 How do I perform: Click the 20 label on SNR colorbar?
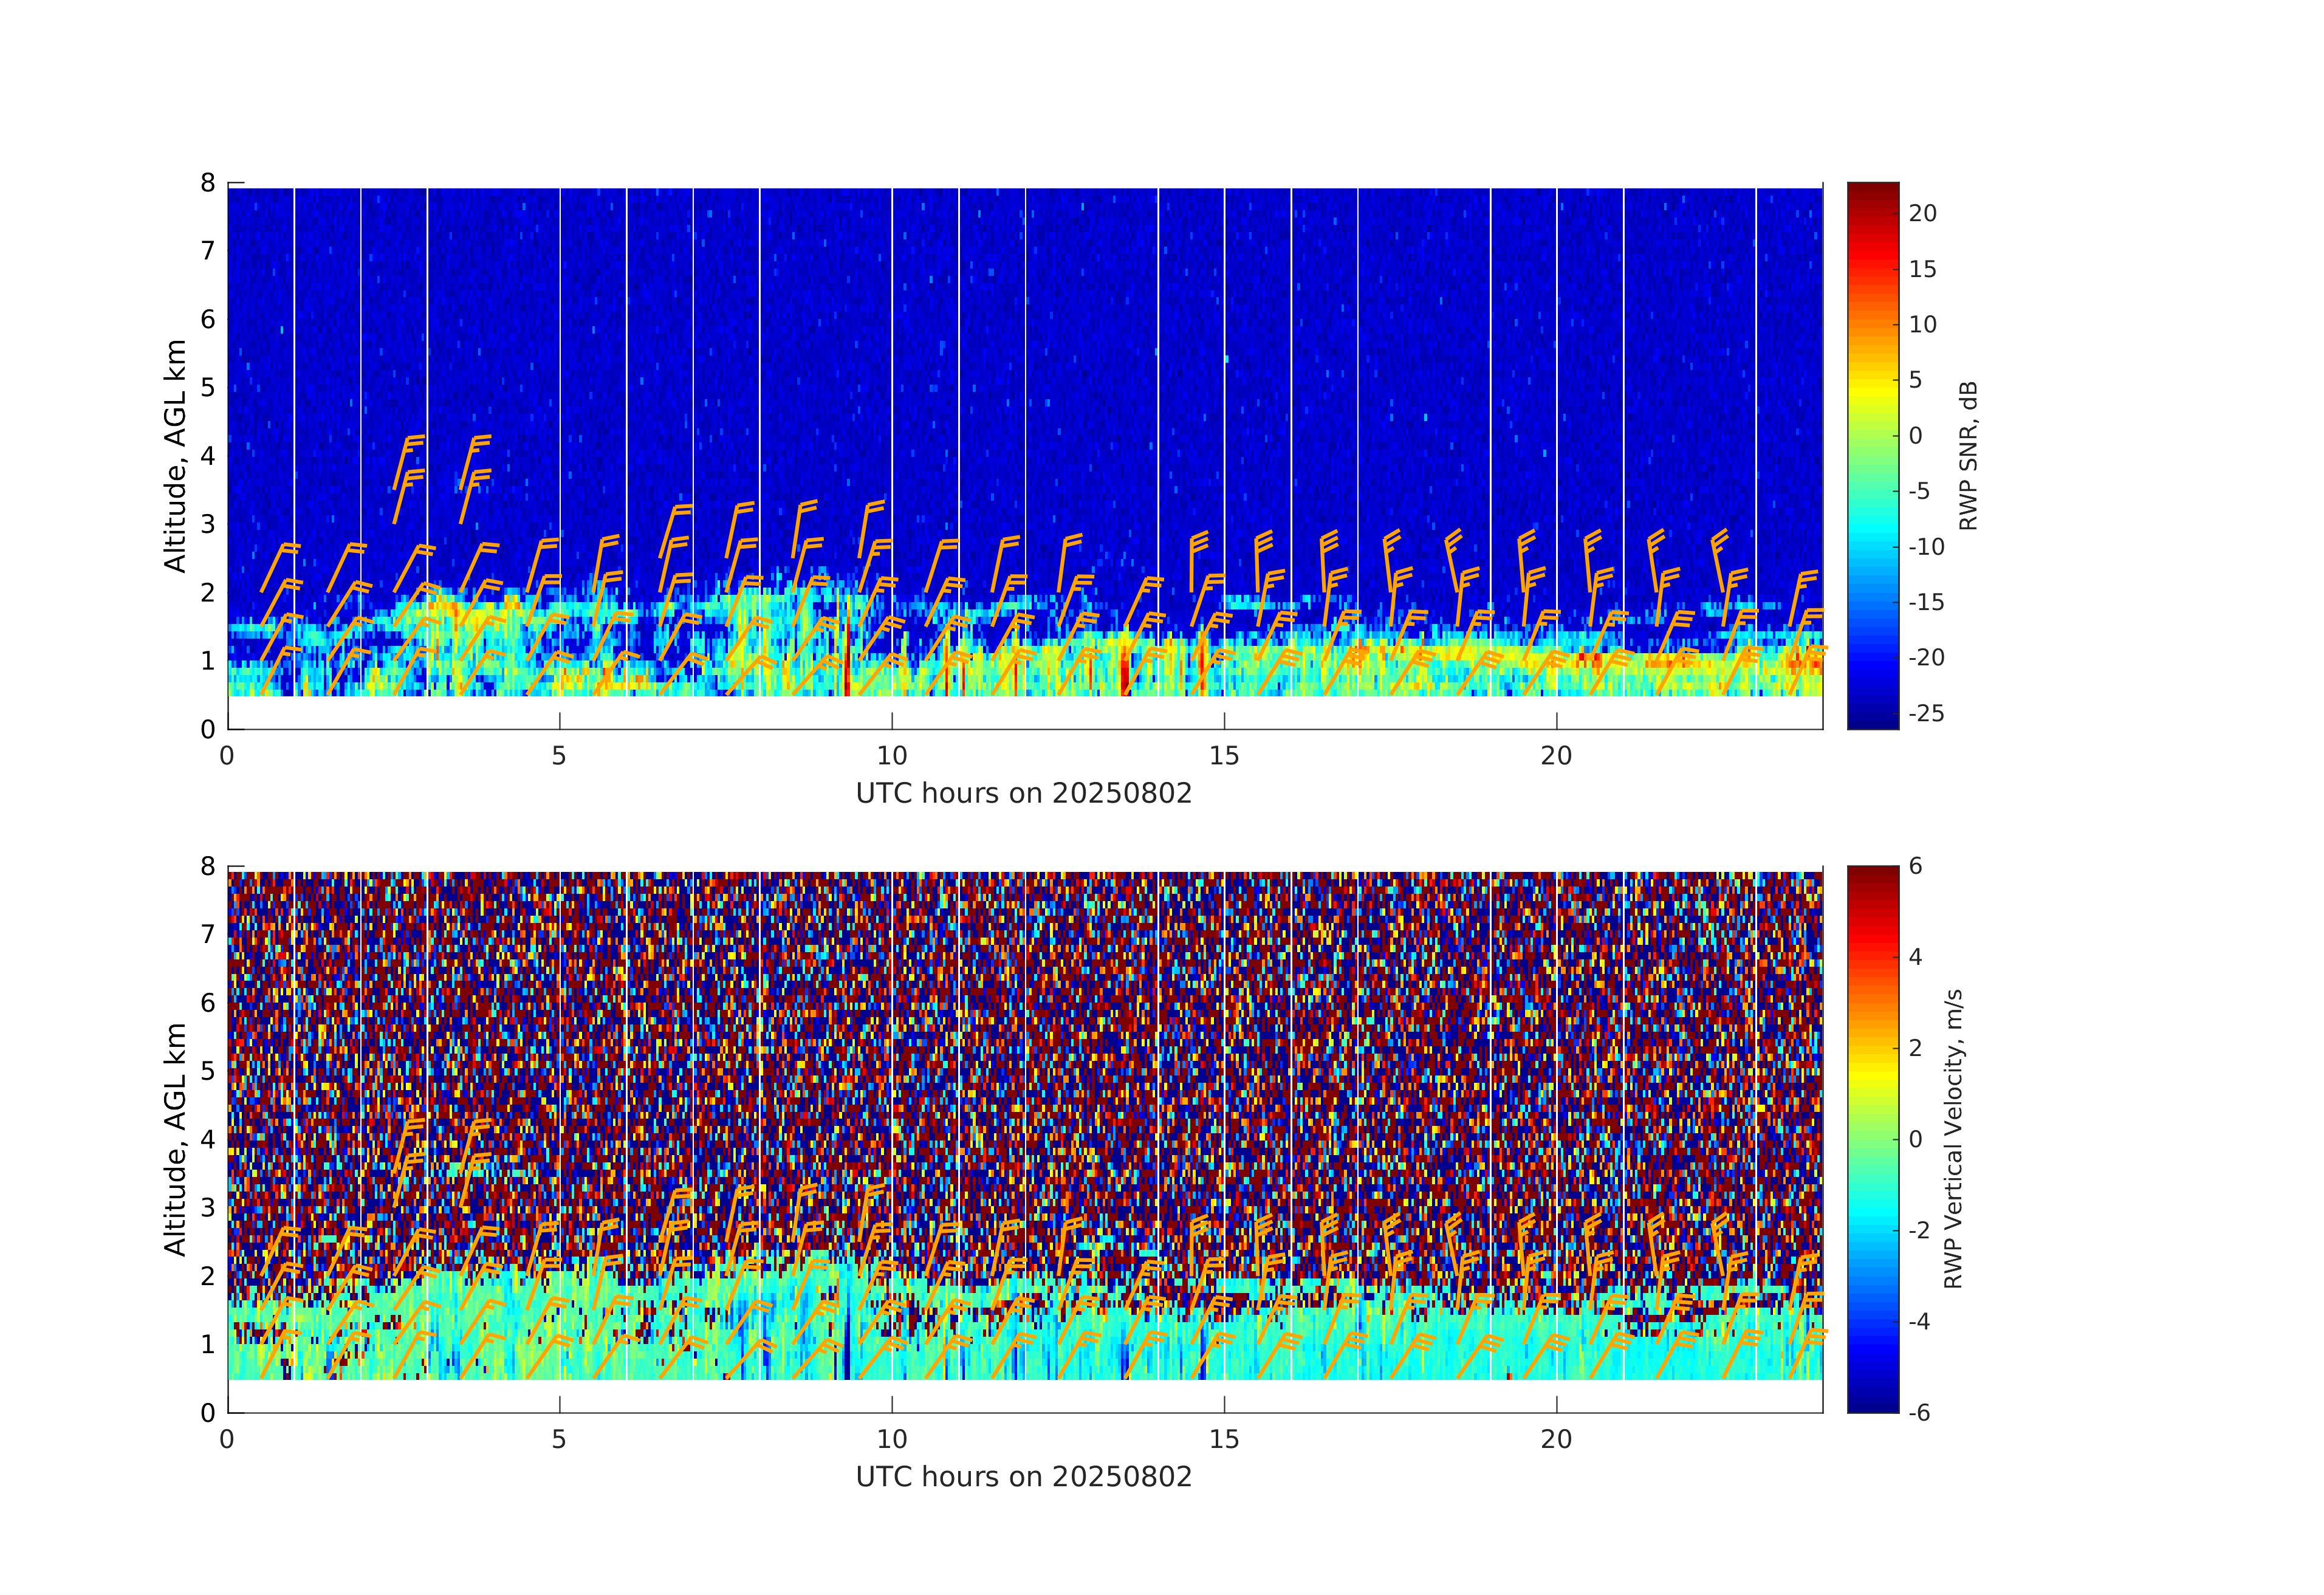1922,213
